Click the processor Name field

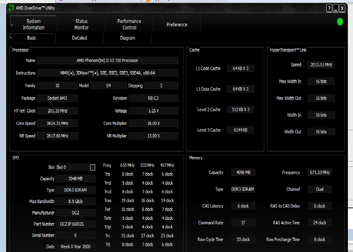(107, 61)
